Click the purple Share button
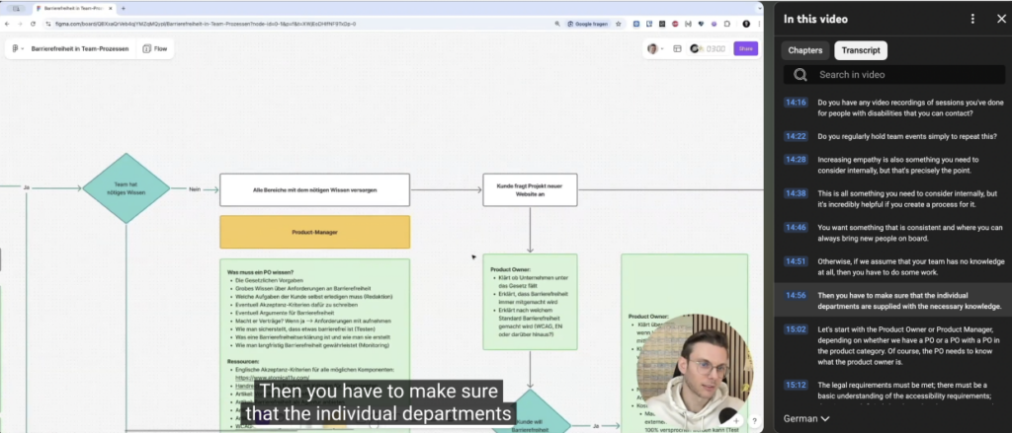This screenshot has height=433, width=1012. (x=745, y=49)
